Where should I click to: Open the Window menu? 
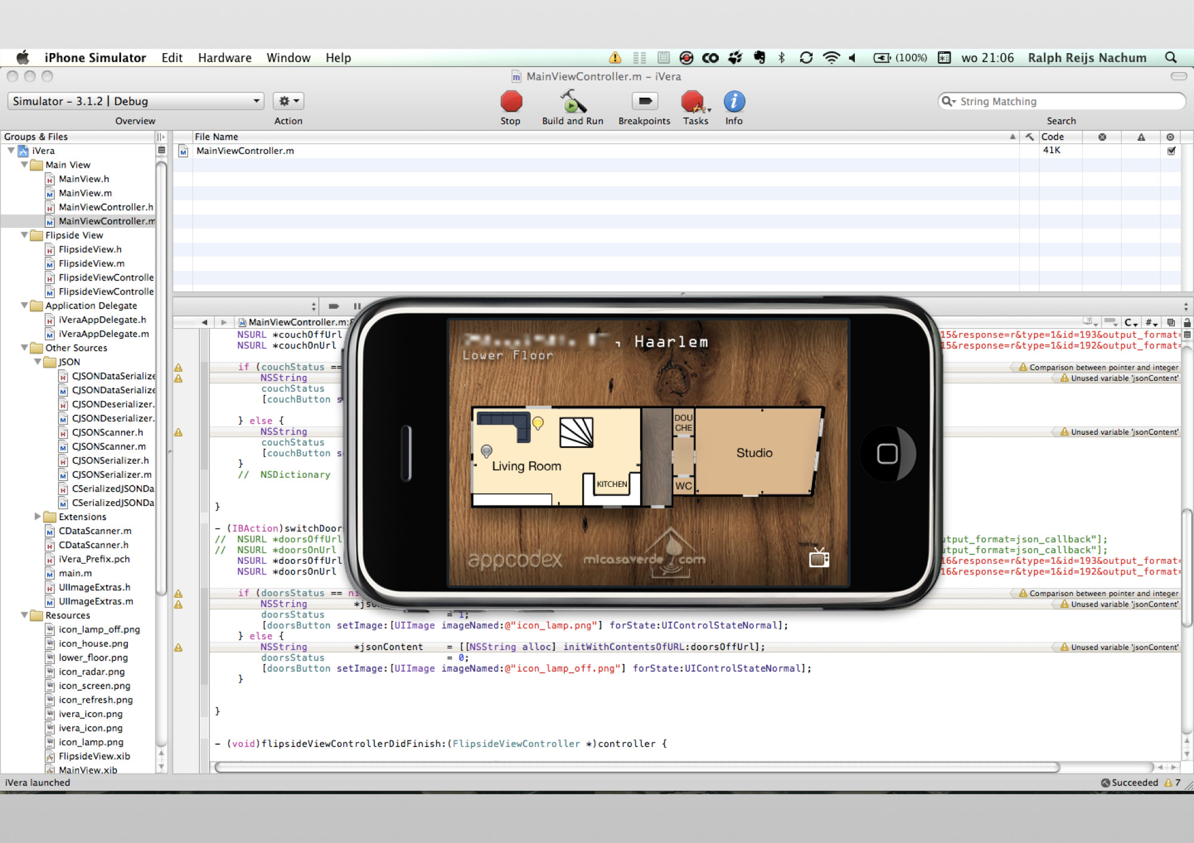(x=288, y=58)
